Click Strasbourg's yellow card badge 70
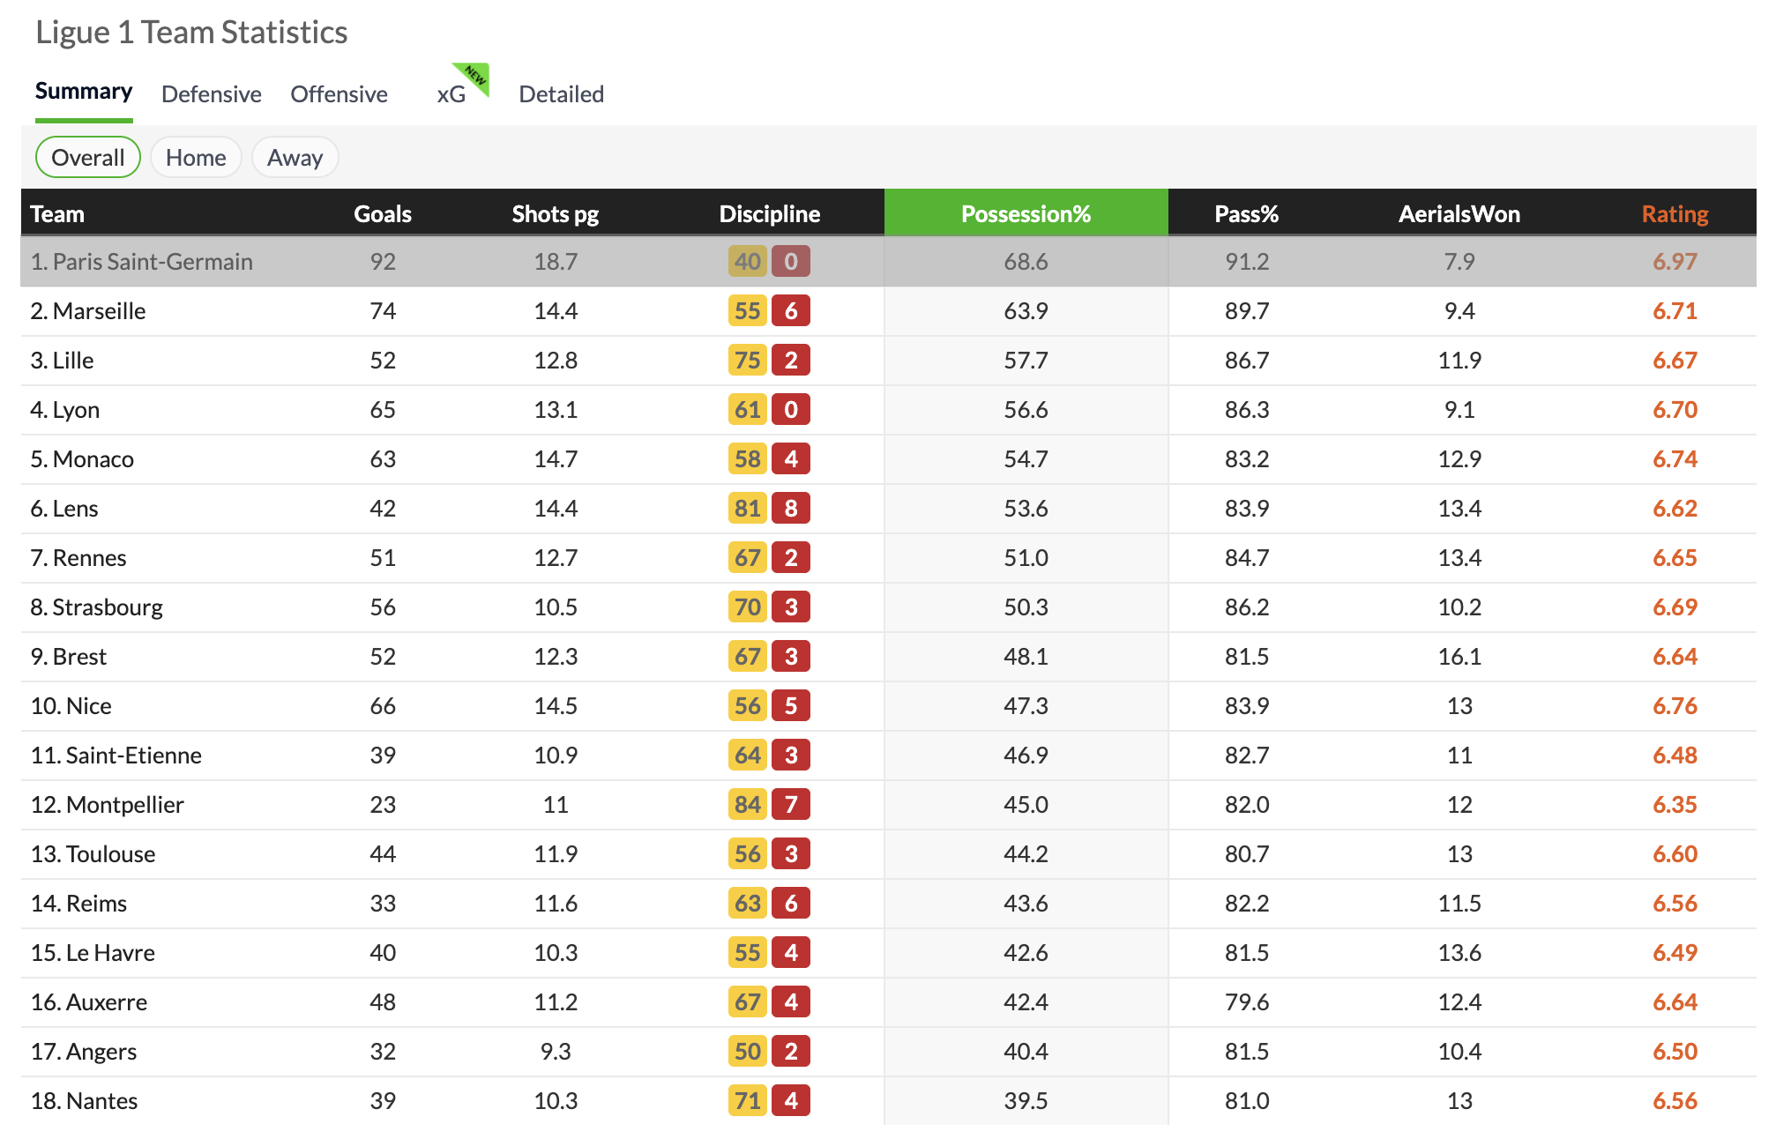1776x1139 pixels. click(x=748, y=607)
